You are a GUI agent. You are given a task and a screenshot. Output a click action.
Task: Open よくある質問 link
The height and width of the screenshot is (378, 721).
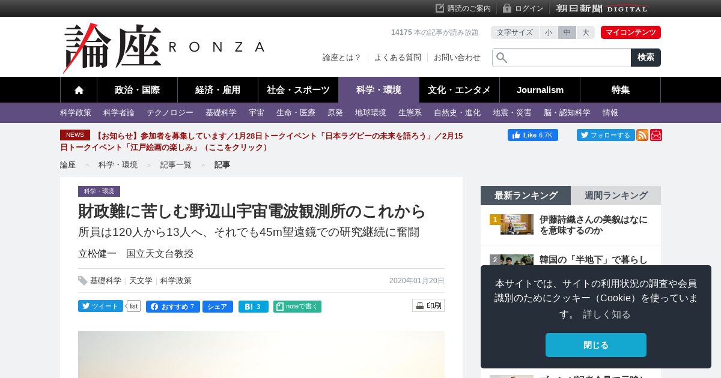(398, 58)
